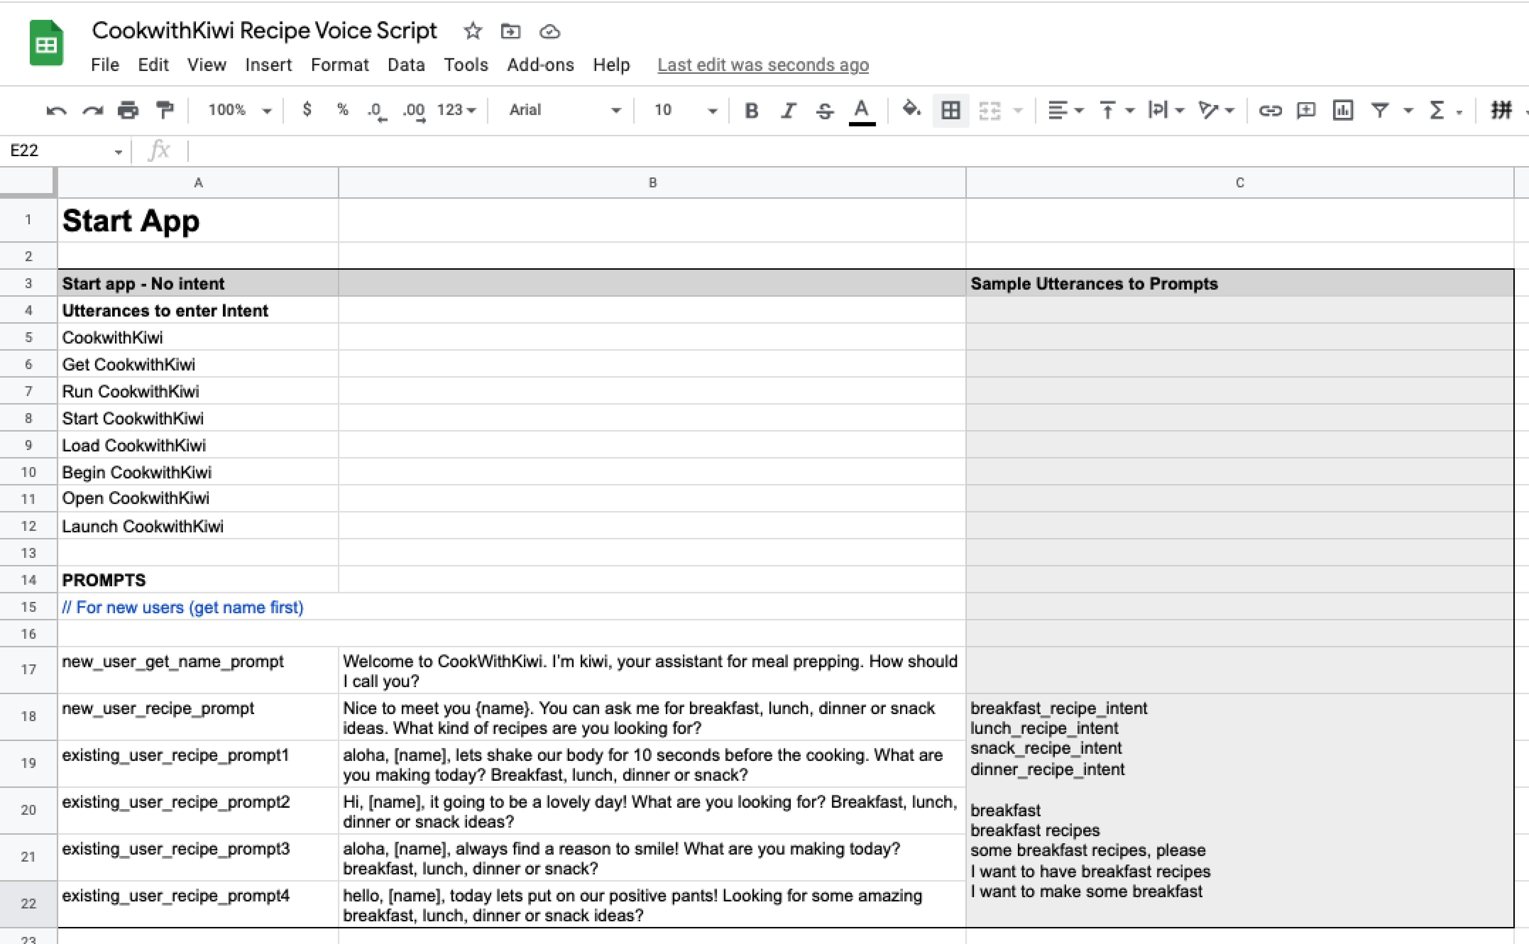Open the Add-ons menu
This screenshot has height=944, width=1529.
[540, 65]
